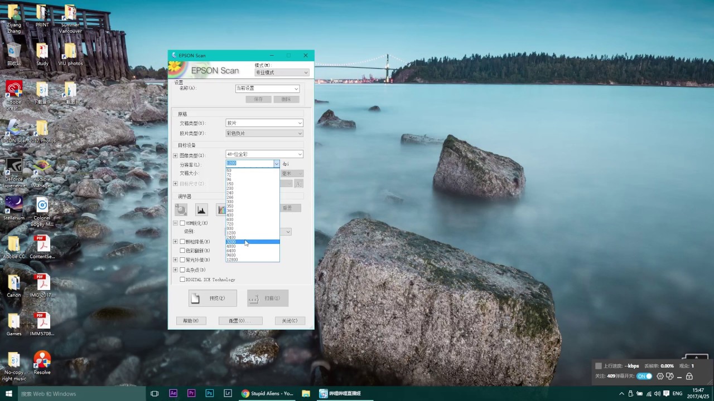The width and height of the screenshot is (714, 401).
Task: Open the IMM5708 PDF file
Action: (41, 324)
